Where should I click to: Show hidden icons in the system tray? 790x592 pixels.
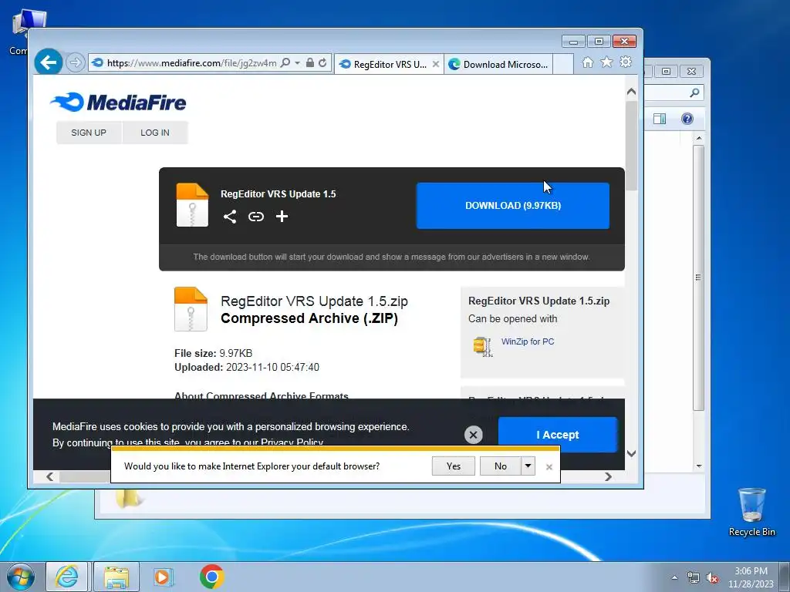(x=674, y=578)
